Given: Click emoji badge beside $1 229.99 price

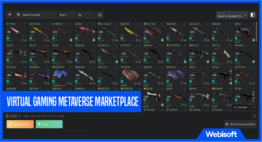Looking at the screenshot, I should point(168,45).
